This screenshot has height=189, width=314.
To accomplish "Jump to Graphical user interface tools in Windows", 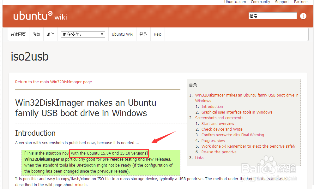I will tap(237, 112).
